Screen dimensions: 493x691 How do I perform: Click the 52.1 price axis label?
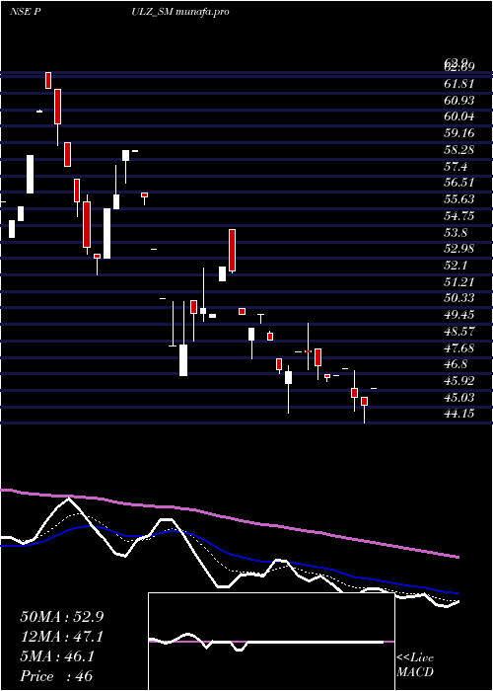[456, 266]
